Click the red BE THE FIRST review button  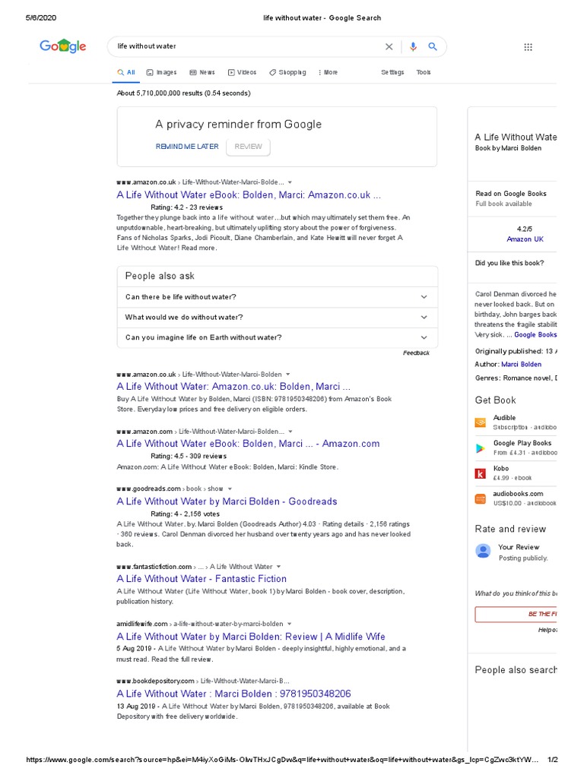coord(516,614)
